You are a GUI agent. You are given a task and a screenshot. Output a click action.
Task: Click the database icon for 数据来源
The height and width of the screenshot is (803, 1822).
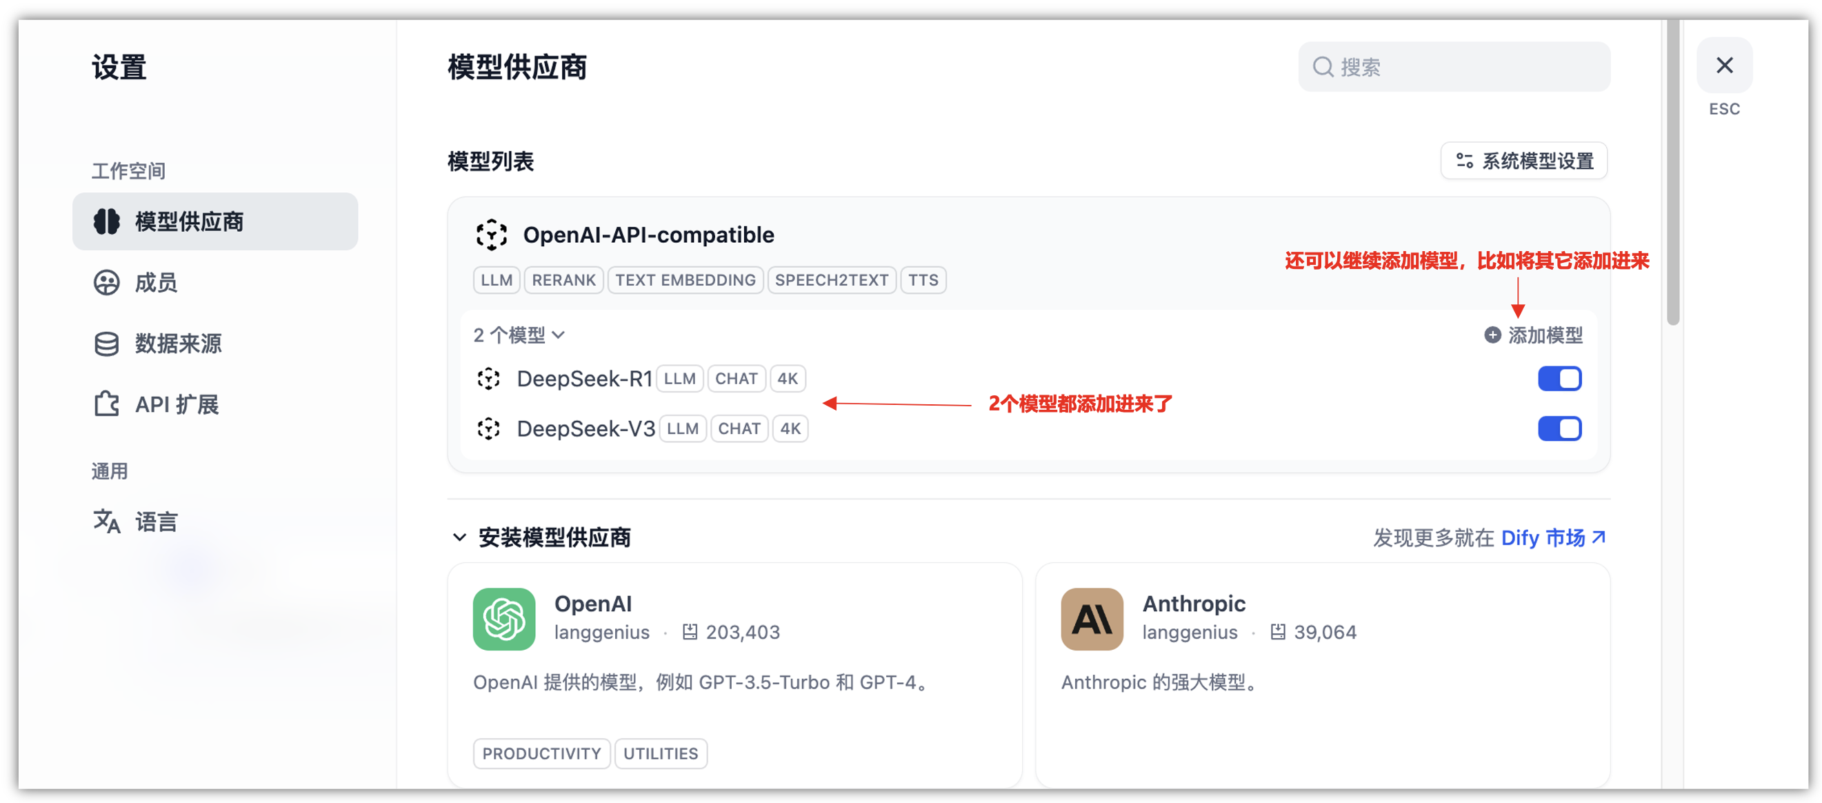click(x=107, y=344)
